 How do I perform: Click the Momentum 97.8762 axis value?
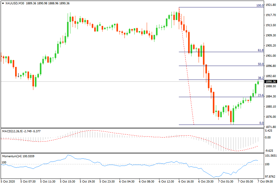(271, 177)
